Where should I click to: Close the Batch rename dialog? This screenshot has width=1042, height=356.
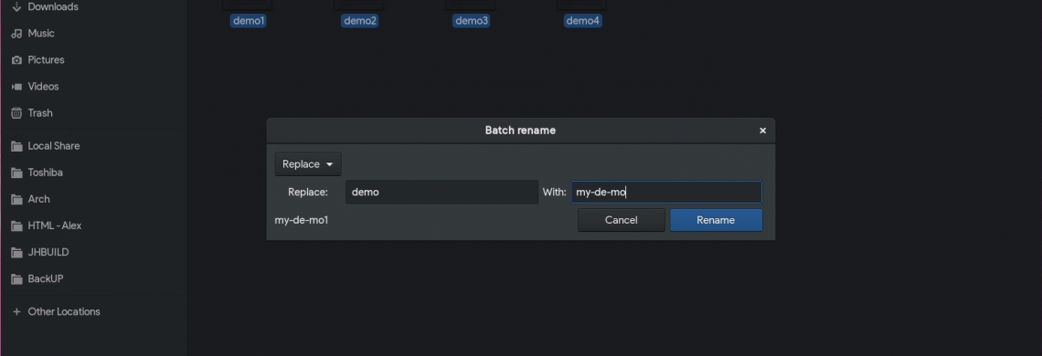point(762,131)
